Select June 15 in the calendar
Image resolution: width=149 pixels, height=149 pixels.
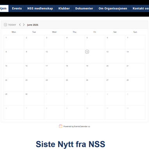(x=14, y=70)
